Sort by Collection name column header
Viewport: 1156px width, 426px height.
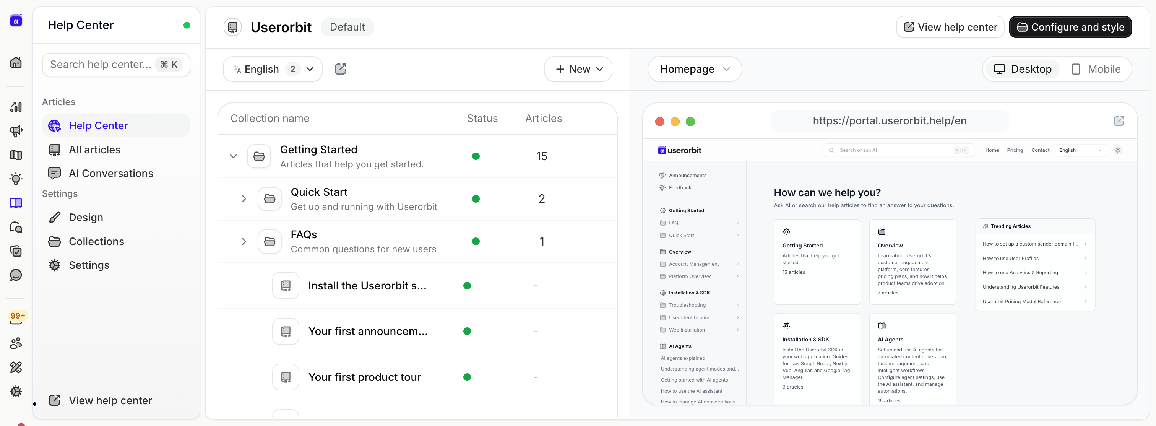pos(270,119)
